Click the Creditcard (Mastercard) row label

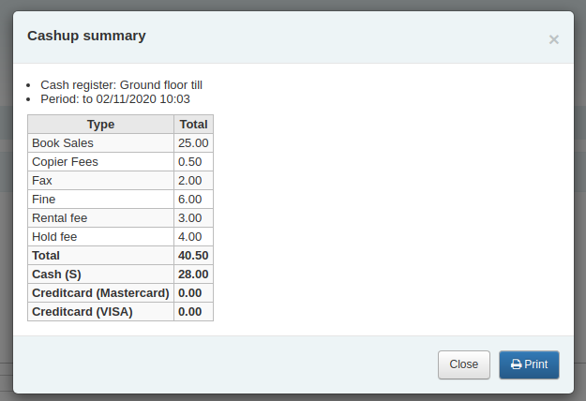tap(100, 293)
